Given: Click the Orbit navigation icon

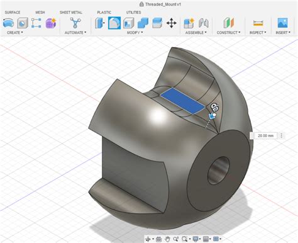Looking at the screenshot, I should click(148, 239).
